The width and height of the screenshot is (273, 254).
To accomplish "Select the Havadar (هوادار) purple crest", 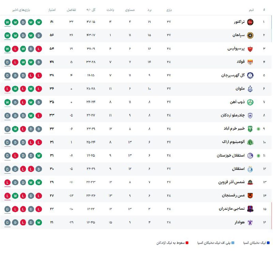I will [x=250, y=222].
